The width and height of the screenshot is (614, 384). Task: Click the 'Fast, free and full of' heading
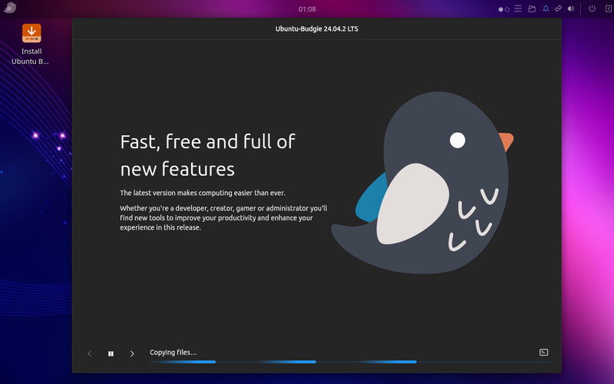(208, 141)
